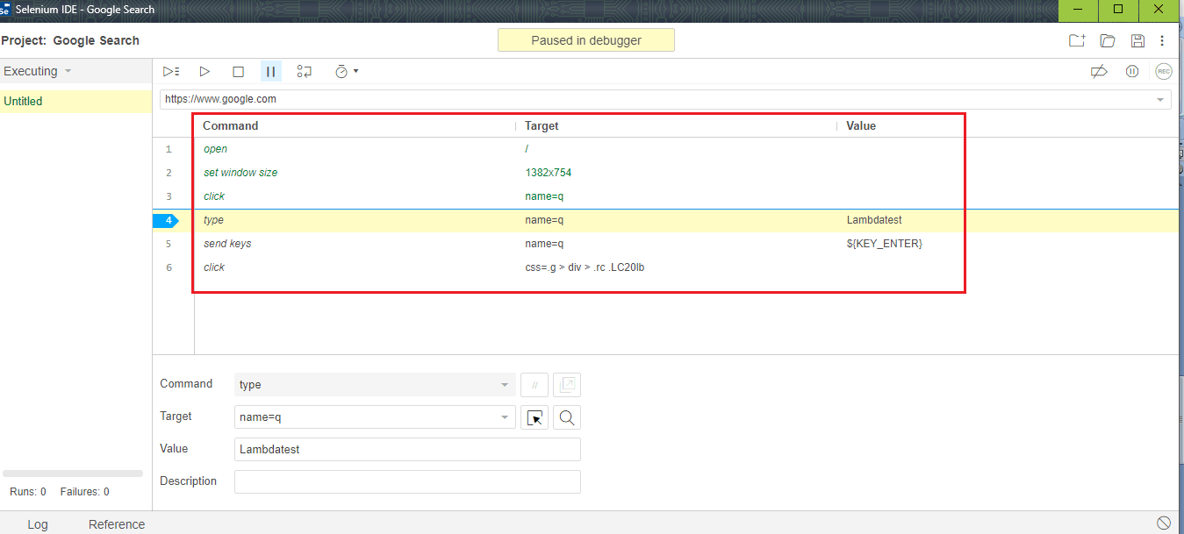Toggle the disable breakpoints flag icon
Viewport: 1184px width, 534px height.
[x=1099, y=71]
